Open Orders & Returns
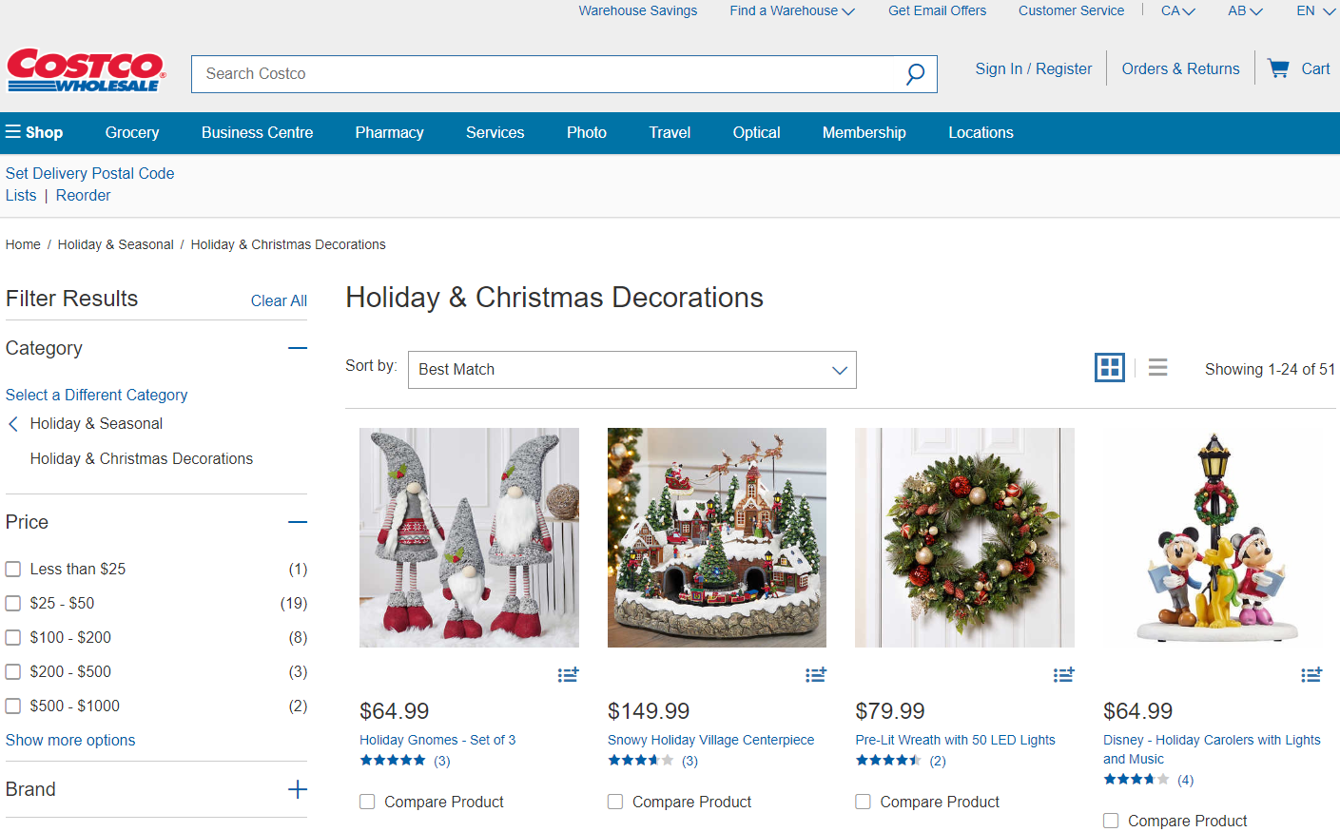Viewport: 1340px width, 832px height. tap(1180, 69)
